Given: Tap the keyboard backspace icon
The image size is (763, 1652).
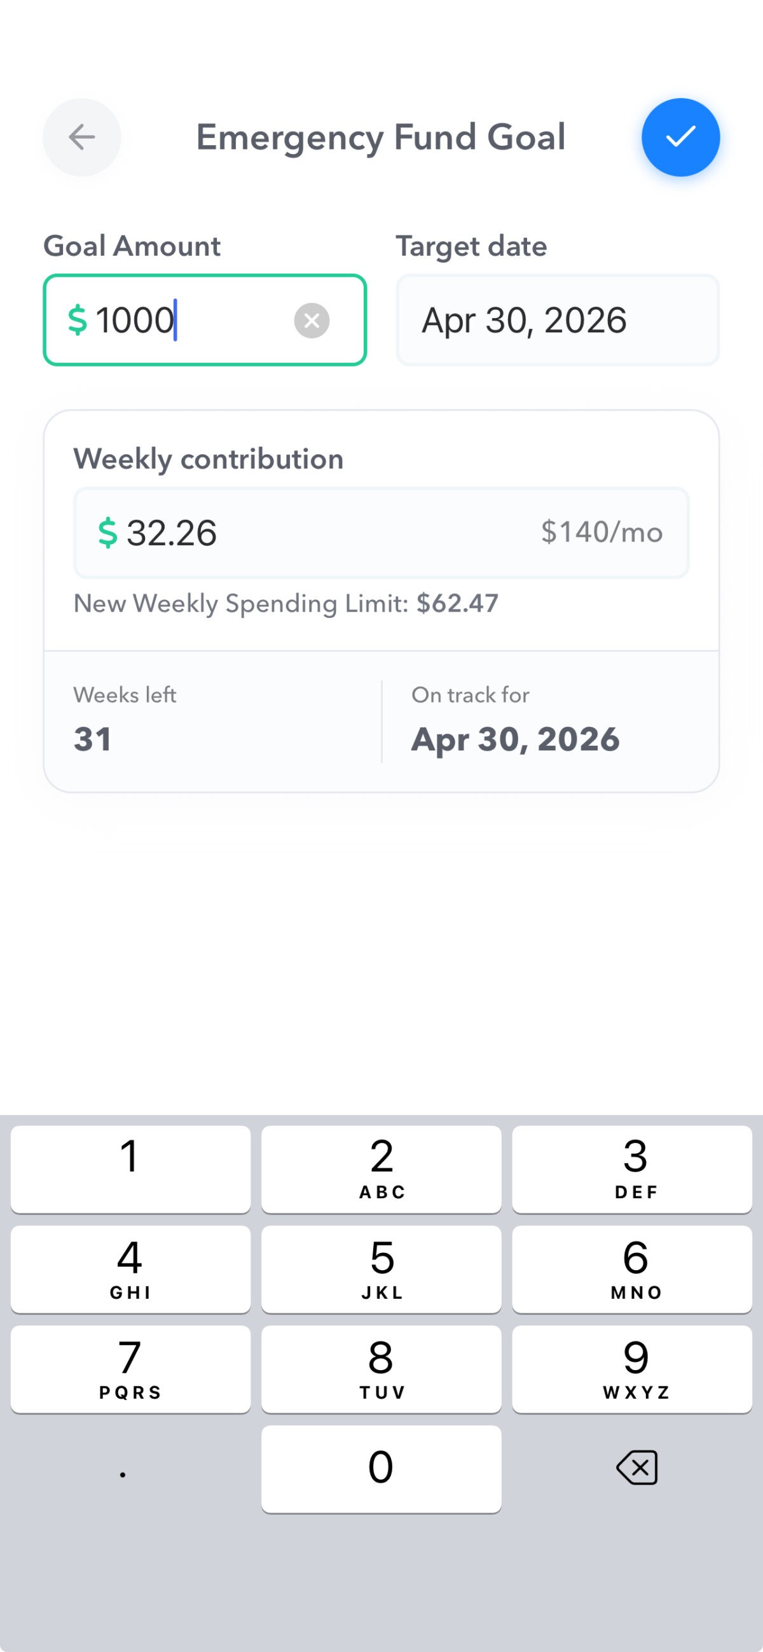Looking at the screenshot, I should [637, 1467].
